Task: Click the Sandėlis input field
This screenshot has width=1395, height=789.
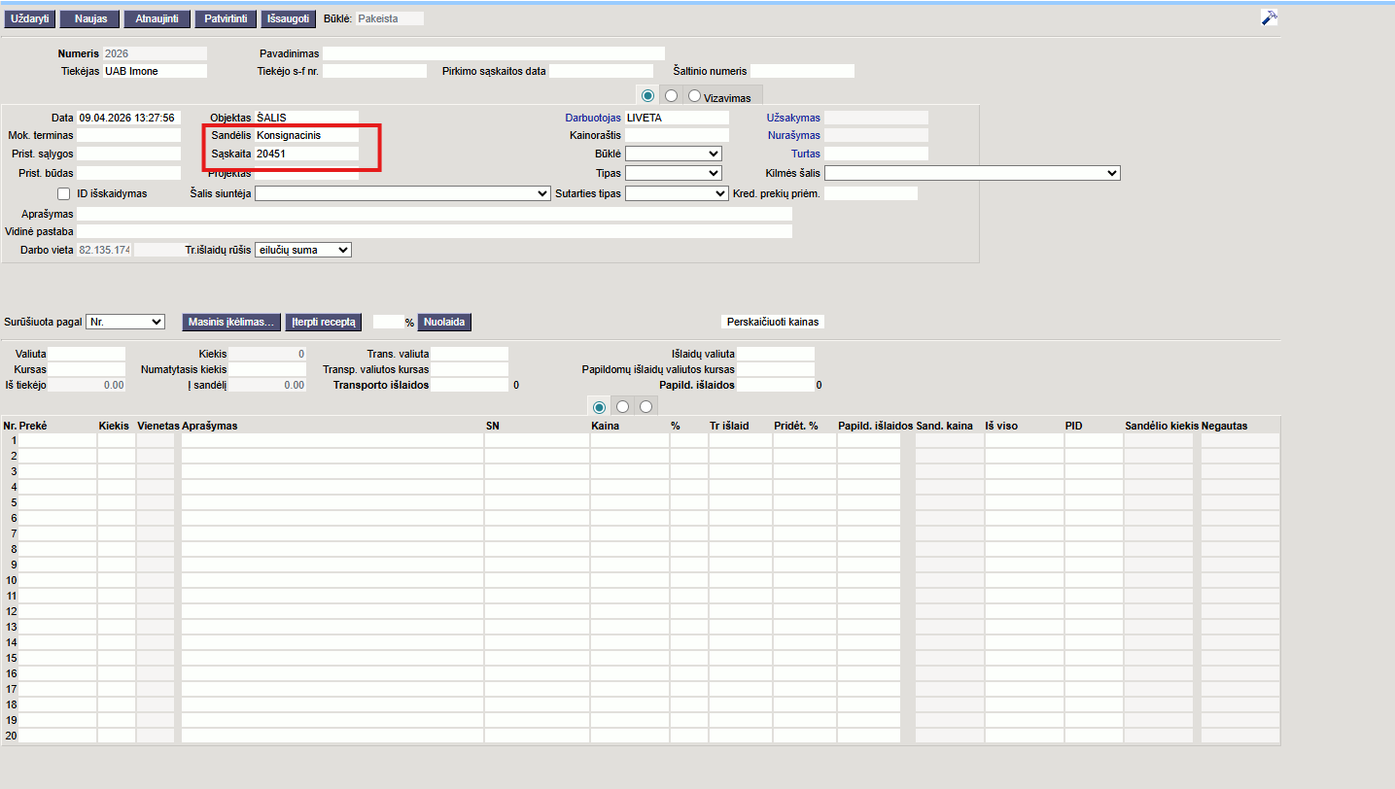Action: coord(306,135)
